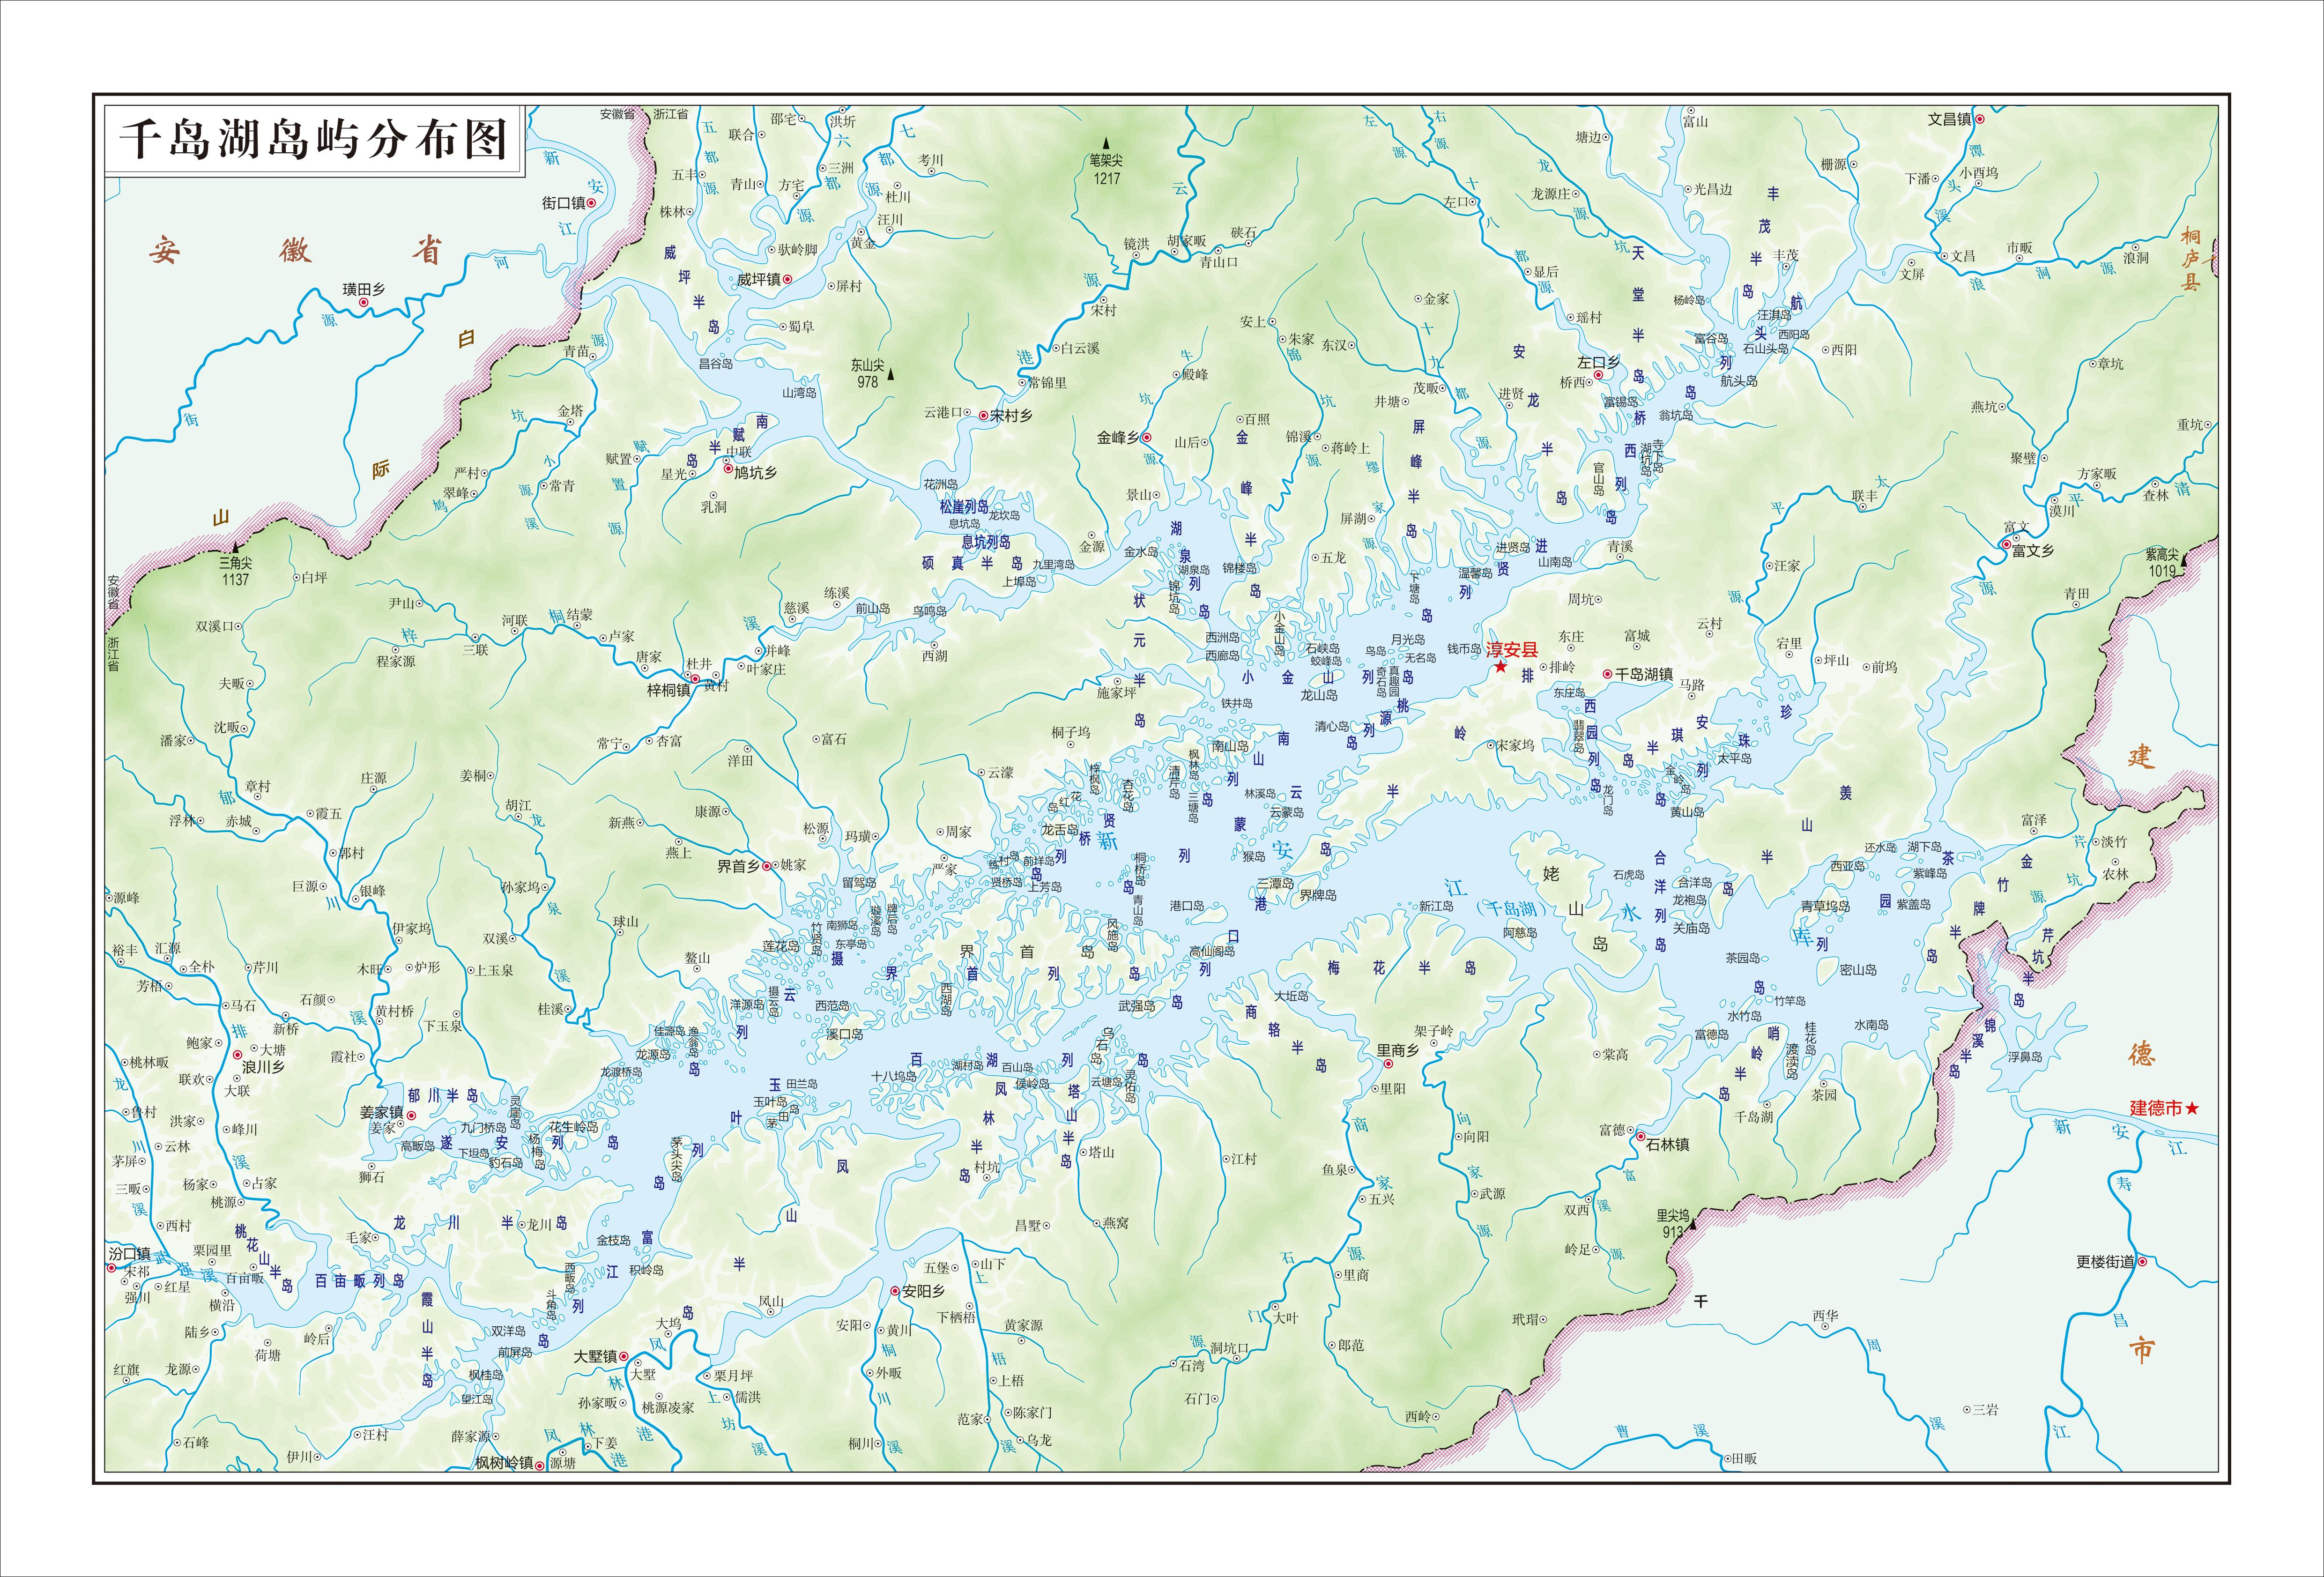
Task: Click the map title 千岛湖岛屿分布图
Action: click(313, 139)
